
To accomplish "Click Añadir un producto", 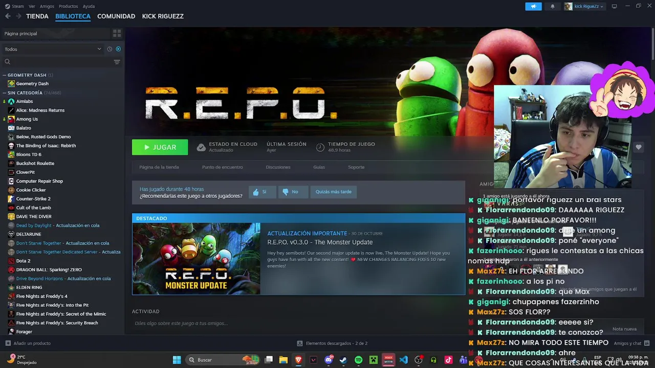I will click(x=28, y=343).
